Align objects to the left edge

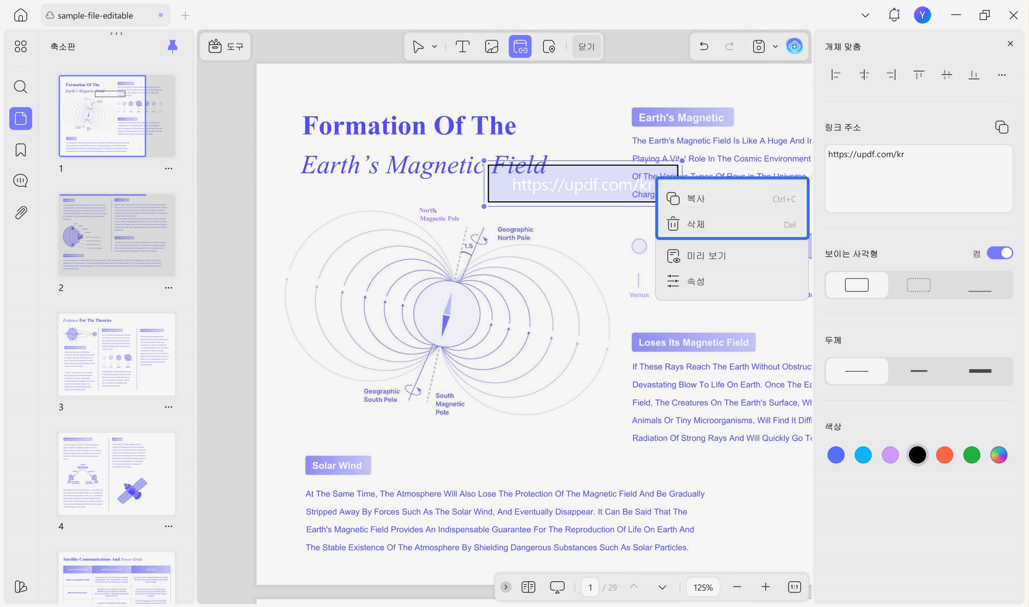pos(836,75)
